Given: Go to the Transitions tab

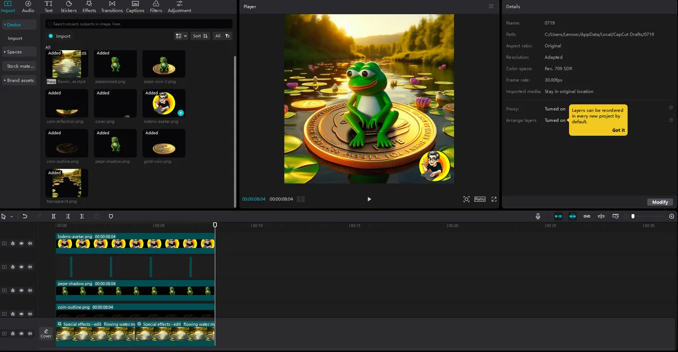Looking at the screenshot, I should click(112, 7).
